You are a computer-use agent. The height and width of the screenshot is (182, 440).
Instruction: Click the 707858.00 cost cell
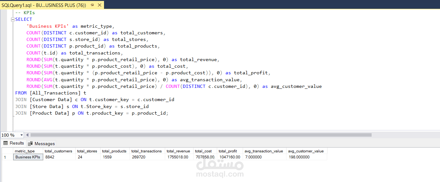pos(205,157)
